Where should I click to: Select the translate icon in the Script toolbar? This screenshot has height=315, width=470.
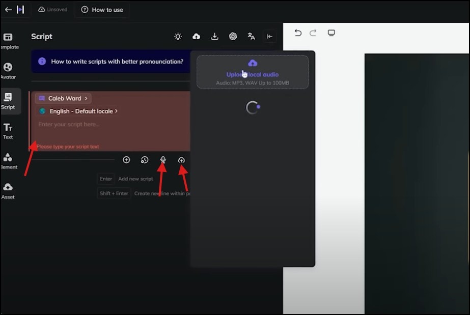click(x=251, y=36)
